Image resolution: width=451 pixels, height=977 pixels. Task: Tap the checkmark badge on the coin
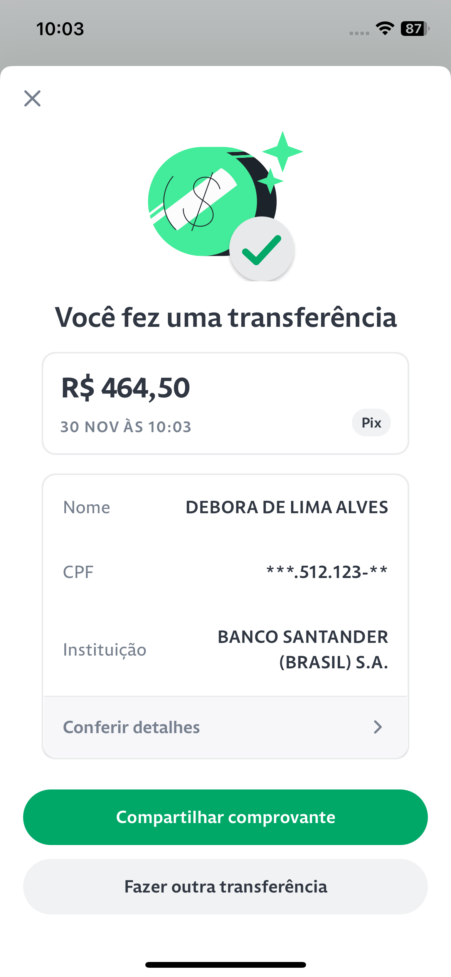262,249
